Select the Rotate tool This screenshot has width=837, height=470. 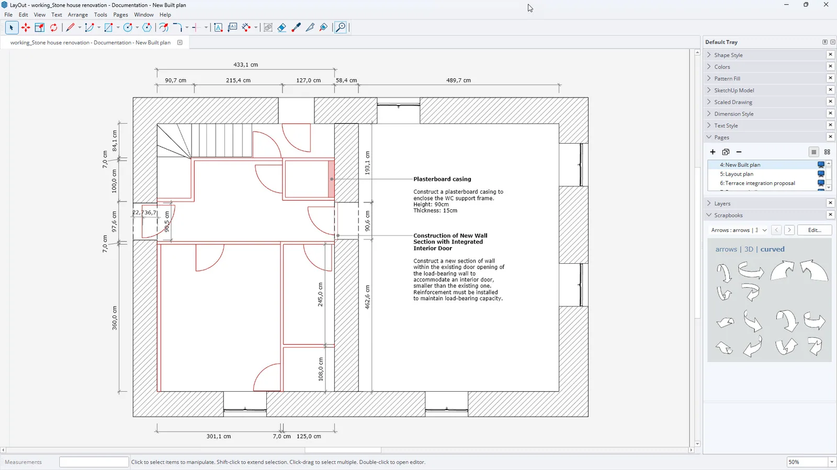(x=53, y=28)
